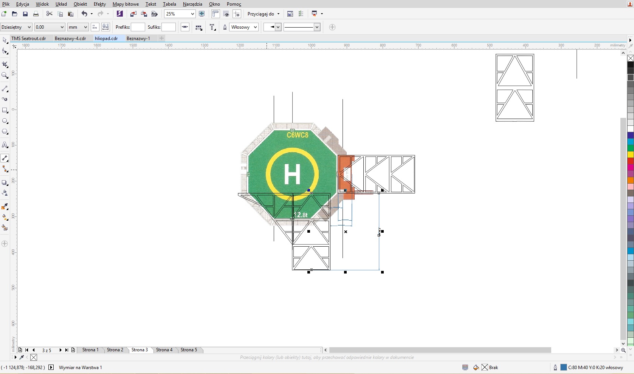Select the Zoom magnifier tool
The height and width of the screenshot is (374, 634).
(5, 76)
